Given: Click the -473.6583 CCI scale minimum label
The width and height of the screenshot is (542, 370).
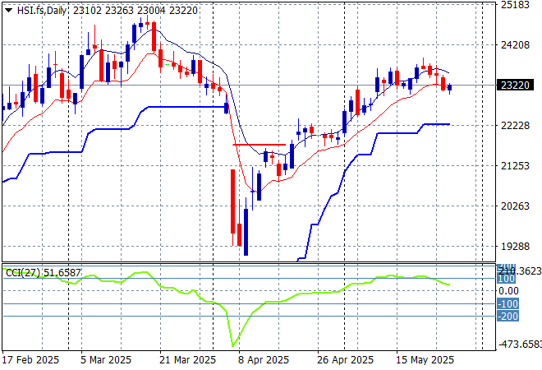Looking at the screenshot, I should [x=520, y=345].
